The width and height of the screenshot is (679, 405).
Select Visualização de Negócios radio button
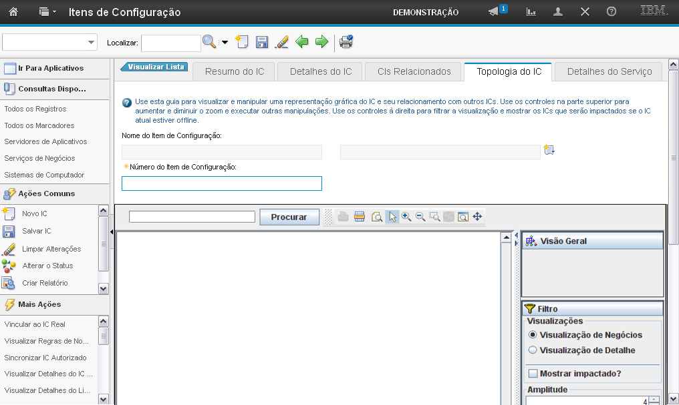533,335
